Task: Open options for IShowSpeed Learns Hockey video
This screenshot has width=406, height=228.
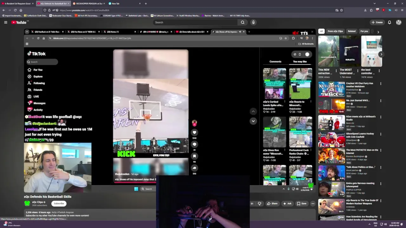Action: click(x=381, y=134)
